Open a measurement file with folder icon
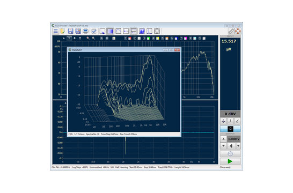The width and height of the screenshot is (293, 193). click(x=63, y=31)
